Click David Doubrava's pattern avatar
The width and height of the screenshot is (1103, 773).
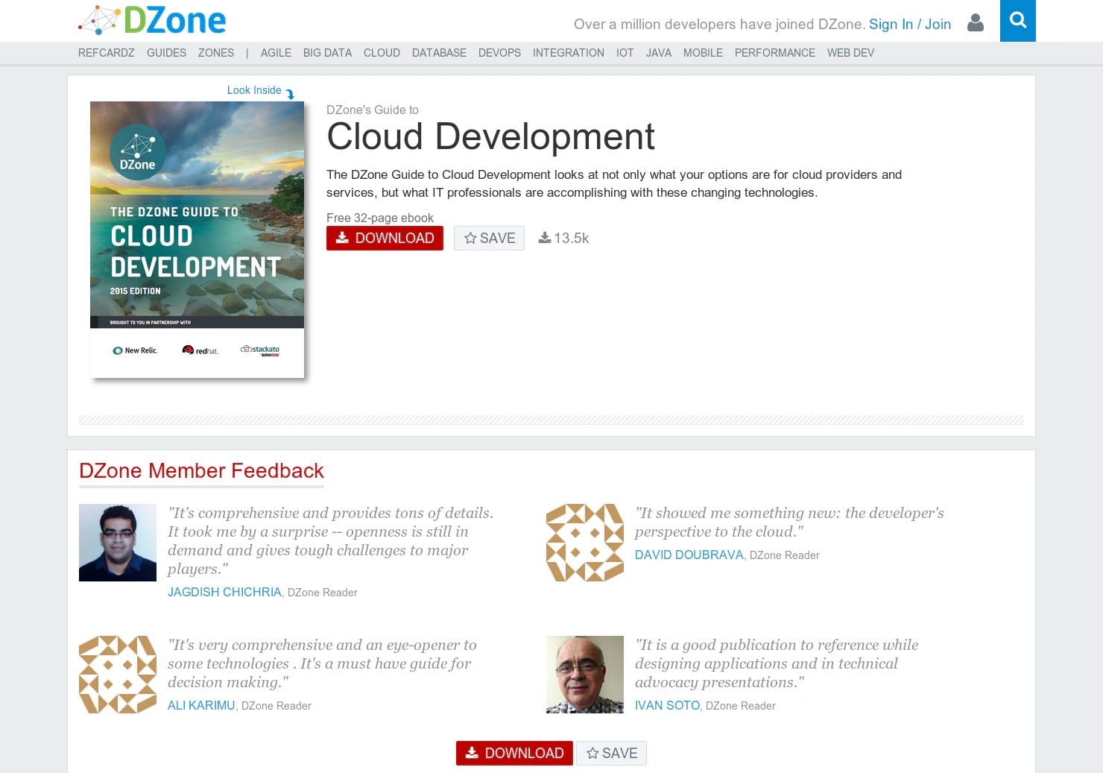(x=585, y=543)
